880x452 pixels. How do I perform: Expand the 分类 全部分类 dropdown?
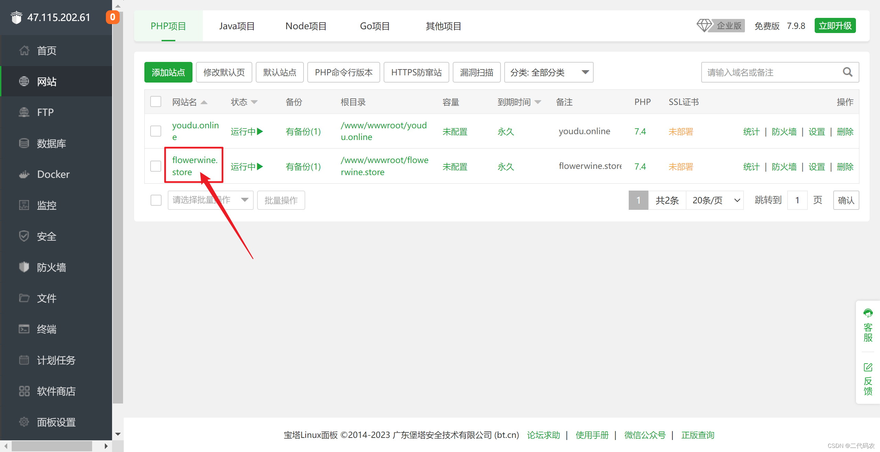549,72
